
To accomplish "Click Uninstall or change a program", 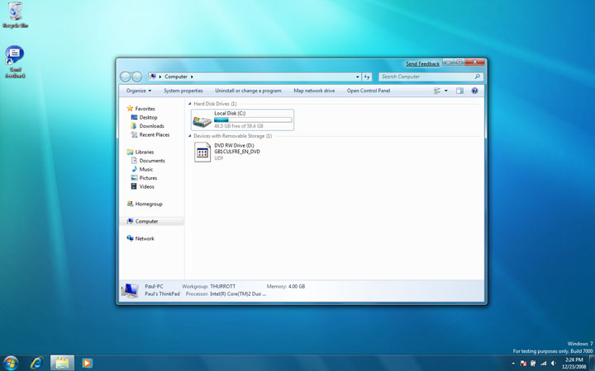I will (x=248, y=91).
